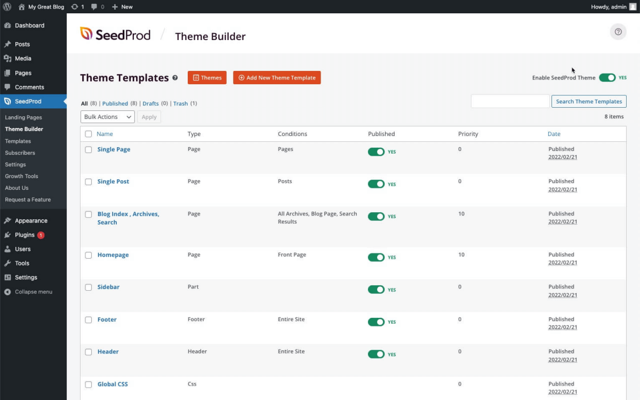This screenshot has height=400, width=640.
Task: Click inside the theme template search field
Action: pyautogui.click(x=510, y=101)
